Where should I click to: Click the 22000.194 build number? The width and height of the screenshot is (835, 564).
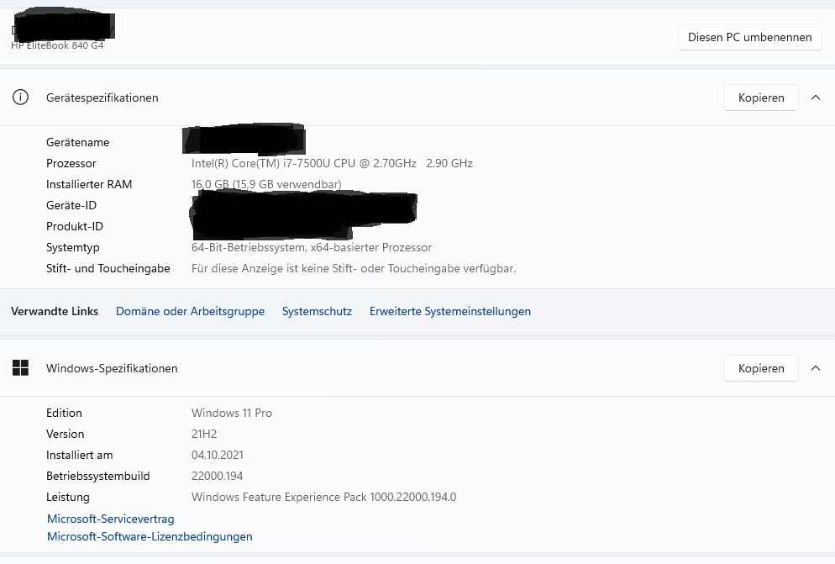[x=218, y=476]
